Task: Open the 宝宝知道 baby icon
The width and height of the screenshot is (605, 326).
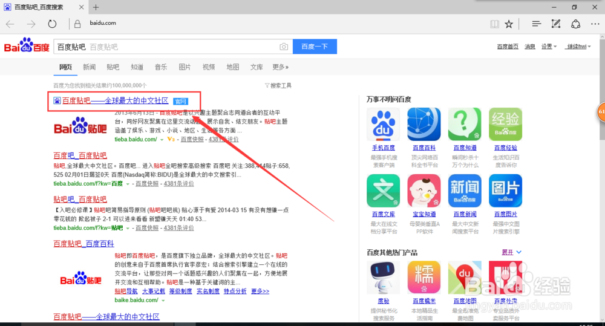Action: click(424, 191)
